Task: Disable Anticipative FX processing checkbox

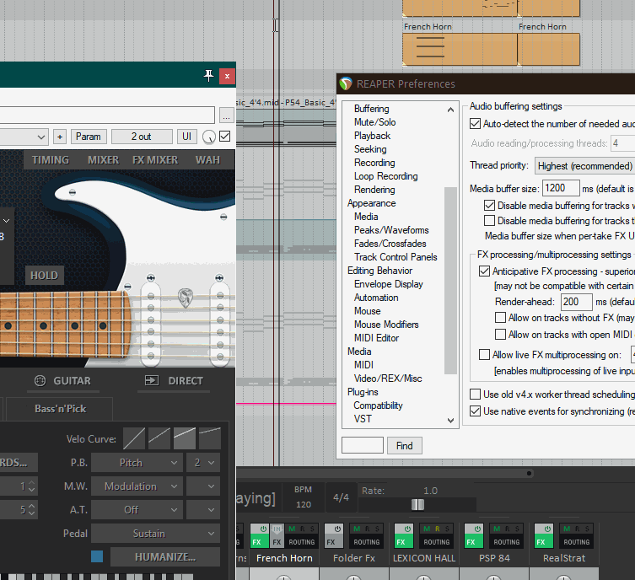Action: click(484, 271)
